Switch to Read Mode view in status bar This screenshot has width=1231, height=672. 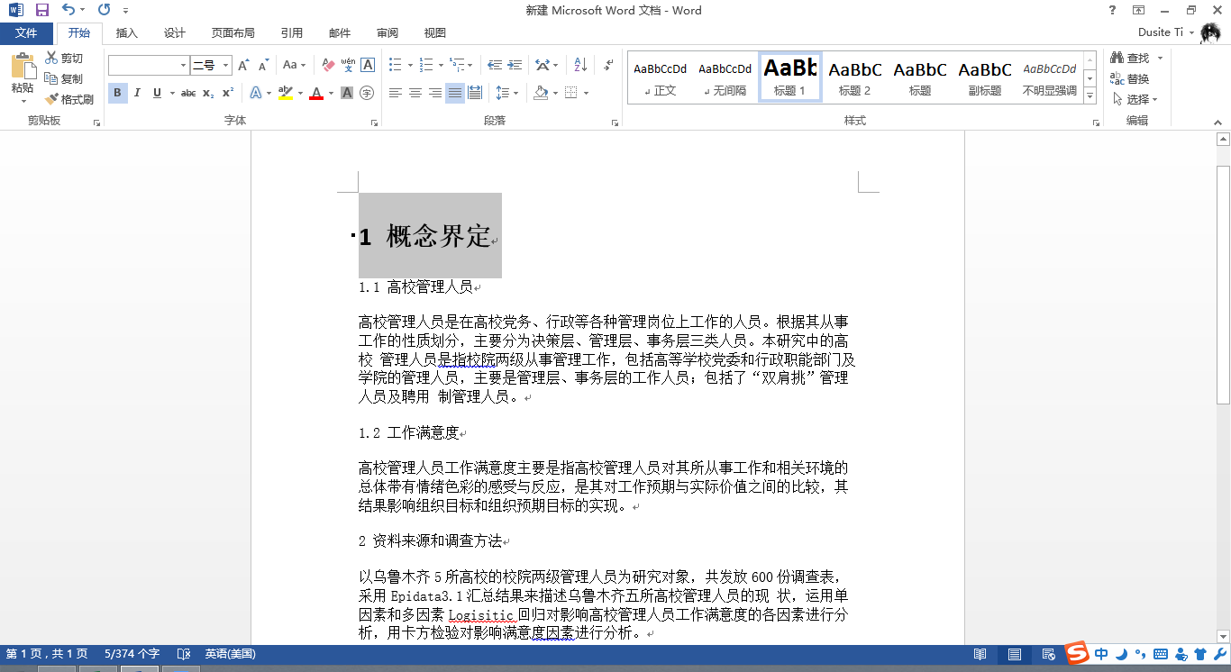click(x=980, y=654)
